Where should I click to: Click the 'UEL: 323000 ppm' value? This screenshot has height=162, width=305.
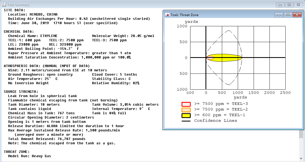click(x=65, y=44)
